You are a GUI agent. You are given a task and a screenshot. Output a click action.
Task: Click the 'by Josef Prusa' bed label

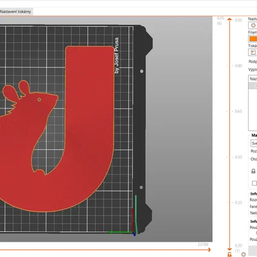pos(117,55)
